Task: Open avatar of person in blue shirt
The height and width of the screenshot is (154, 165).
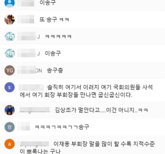Action: [x=10, y=110]
